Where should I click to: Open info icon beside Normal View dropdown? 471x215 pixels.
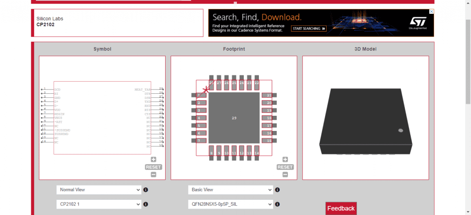pyautogui.click(x=145, y=190)
